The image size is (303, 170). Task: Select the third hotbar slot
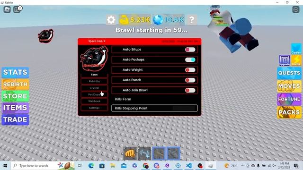coord(159,153)
